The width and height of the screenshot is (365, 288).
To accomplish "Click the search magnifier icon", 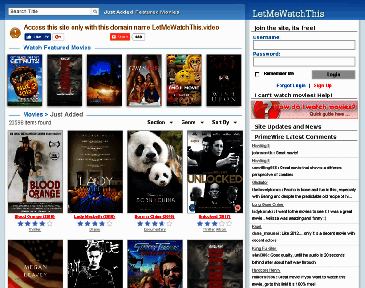I will 95,12.
